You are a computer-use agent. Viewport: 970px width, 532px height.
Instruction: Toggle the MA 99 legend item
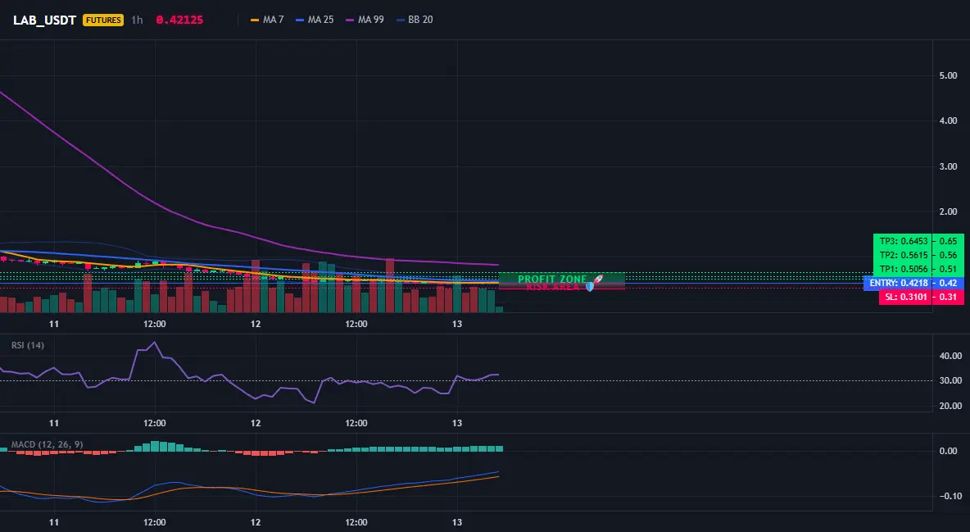[365, 20]
